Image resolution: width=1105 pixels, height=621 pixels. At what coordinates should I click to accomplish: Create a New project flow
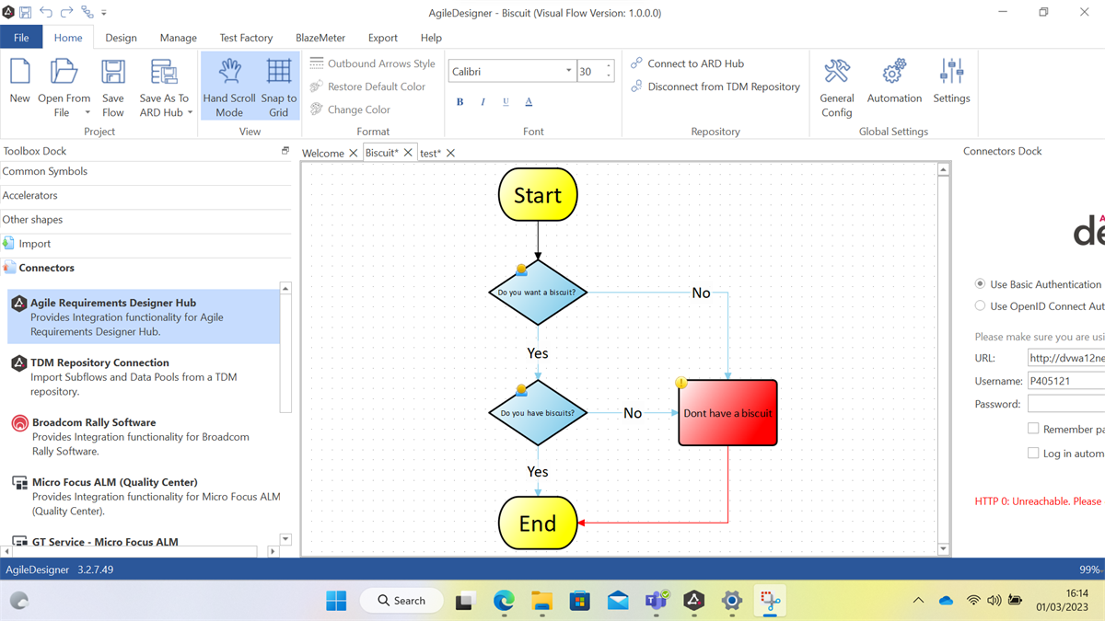point(19,81)
